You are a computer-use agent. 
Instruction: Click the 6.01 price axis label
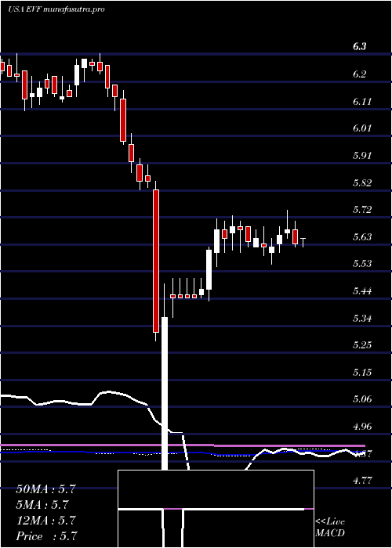coord(361,128)
